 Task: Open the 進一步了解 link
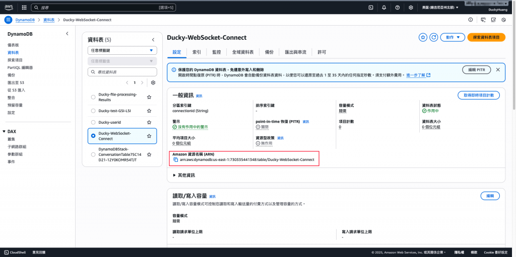pyautogui.click(x=418, y=75)
